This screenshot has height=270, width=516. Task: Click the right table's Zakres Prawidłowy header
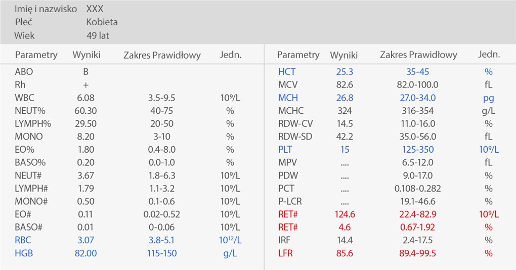[x=418, y=55]
